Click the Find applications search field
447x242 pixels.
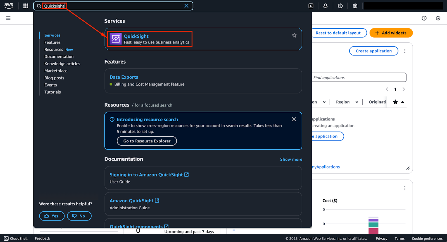(359, 78)
